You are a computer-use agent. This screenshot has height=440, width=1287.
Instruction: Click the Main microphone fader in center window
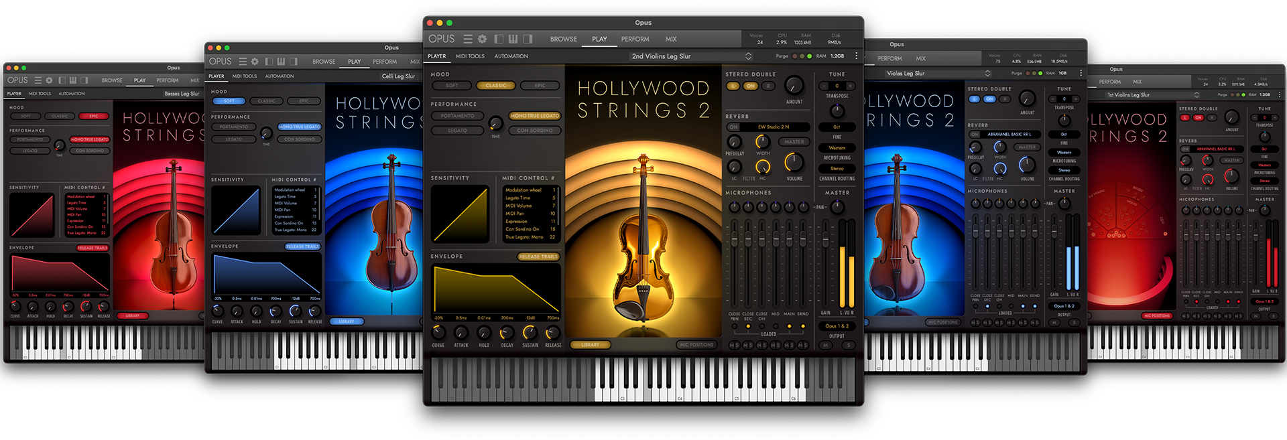pyautogui.click(x=789, y=240)
